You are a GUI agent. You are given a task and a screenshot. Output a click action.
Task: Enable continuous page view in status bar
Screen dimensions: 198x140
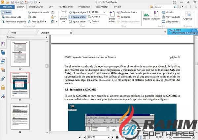[x=139, y=137]
